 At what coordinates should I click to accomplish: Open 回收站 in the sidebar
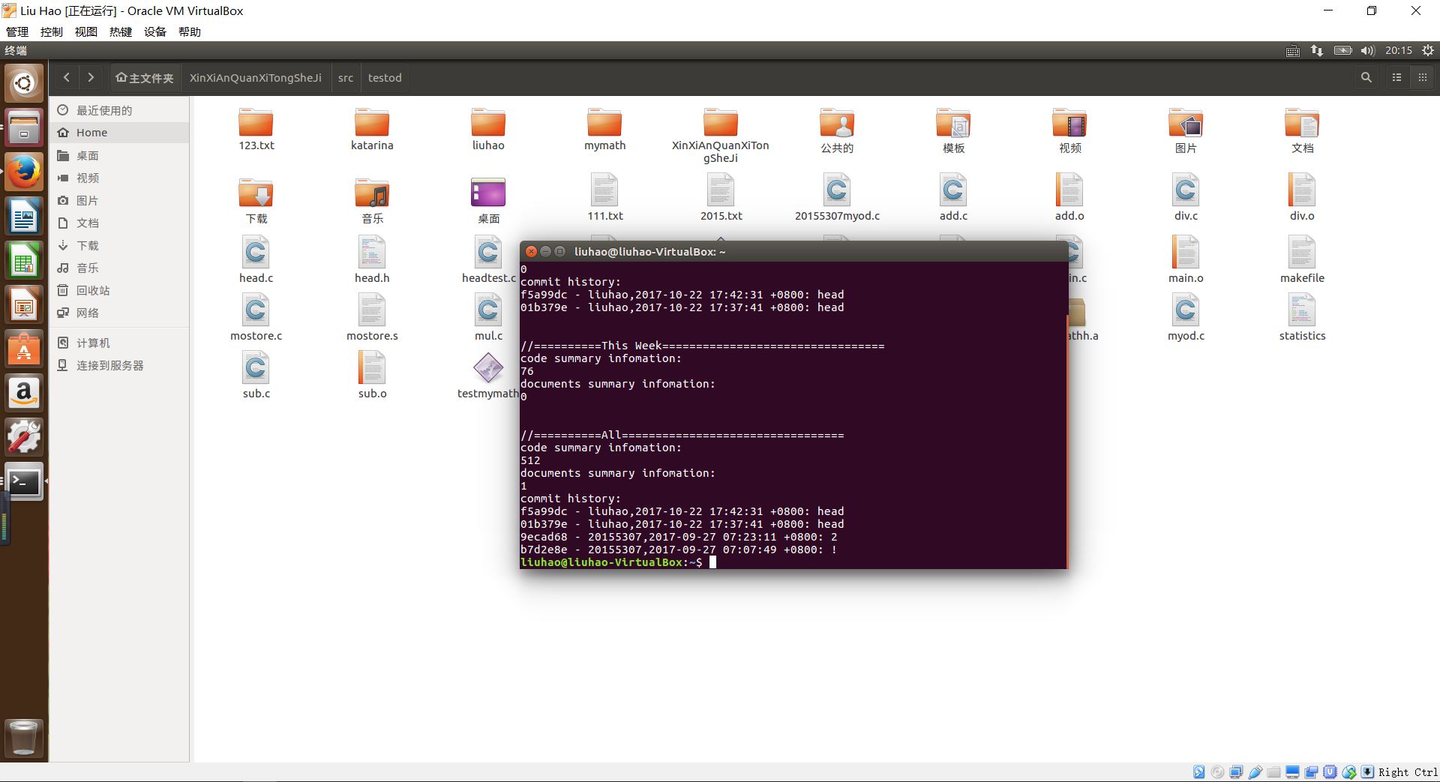119,290
